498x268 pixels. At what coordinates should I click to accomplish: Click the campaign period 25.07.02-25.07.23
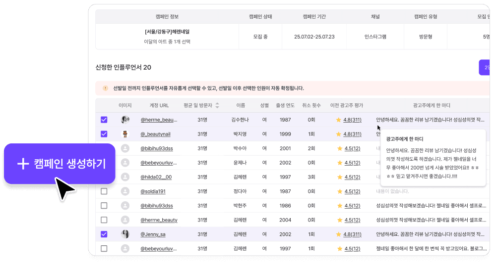[314, 37]
